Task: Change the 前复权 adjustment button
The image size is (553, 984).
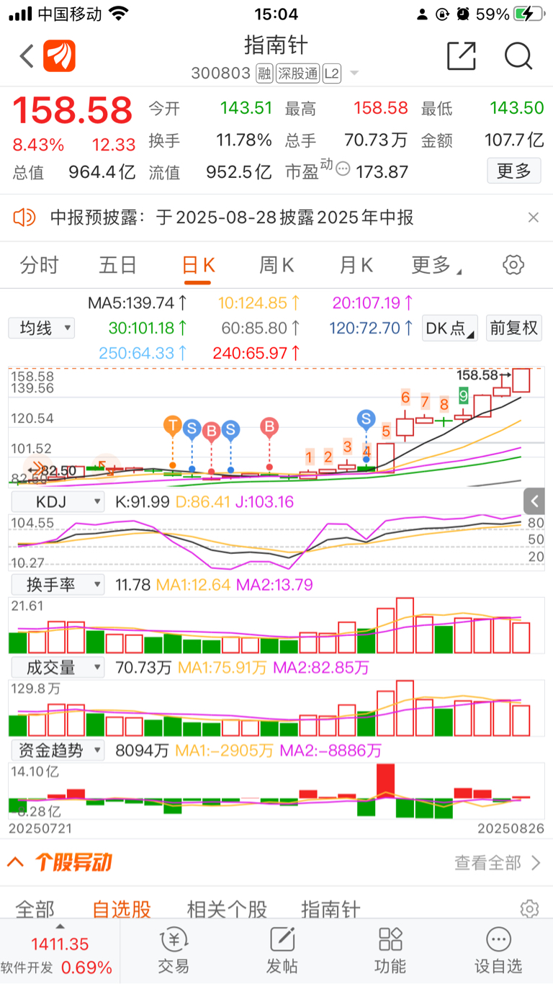Action: 514,328
